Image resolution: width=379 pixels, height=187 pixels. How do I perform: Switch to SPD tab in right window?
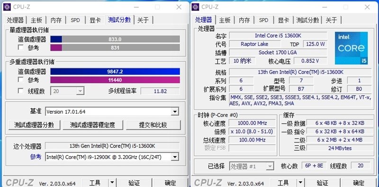coord(264,20)
